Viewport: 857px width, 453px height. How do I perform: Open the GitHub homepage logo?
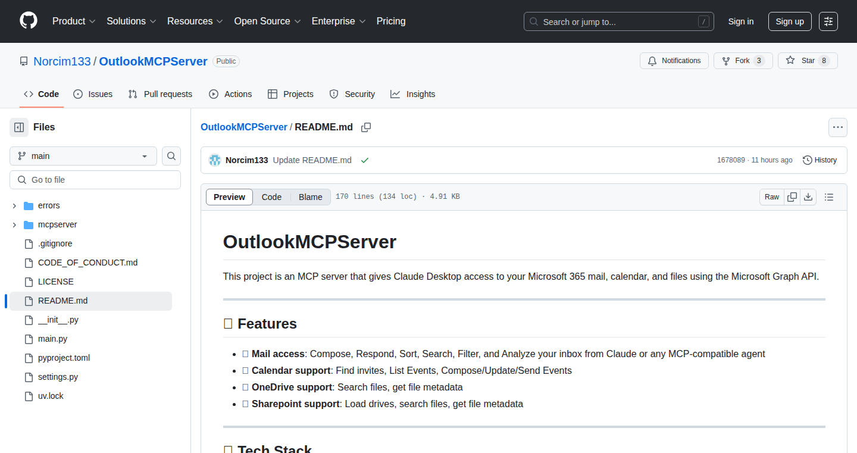click(29, 21)
